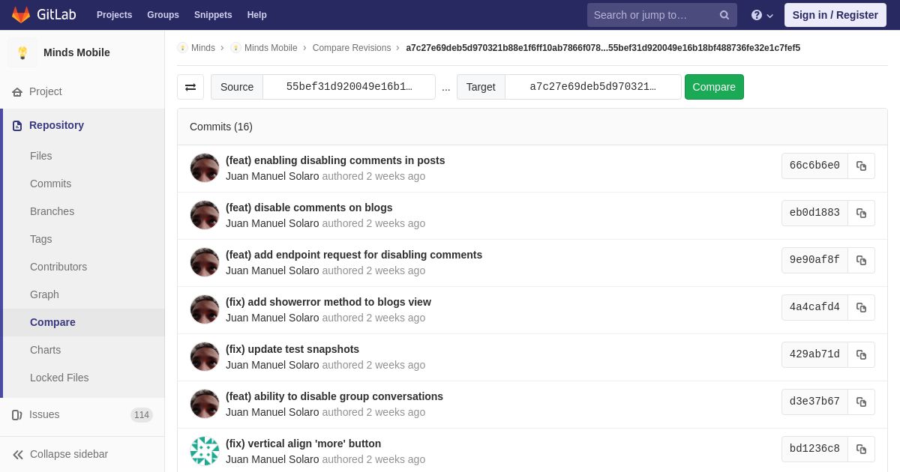The width and height of the screenshot is (900, 472).
Task: Swap source and target revisions
Action: click(x=190, y=87)
